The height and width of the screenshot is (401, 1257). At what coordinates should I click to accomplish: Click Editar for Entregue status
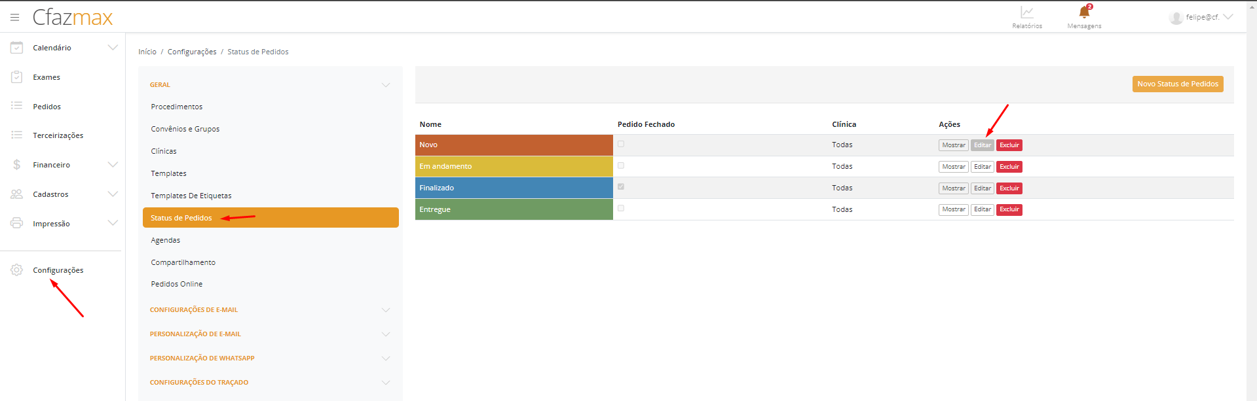(x=983, y=209)
